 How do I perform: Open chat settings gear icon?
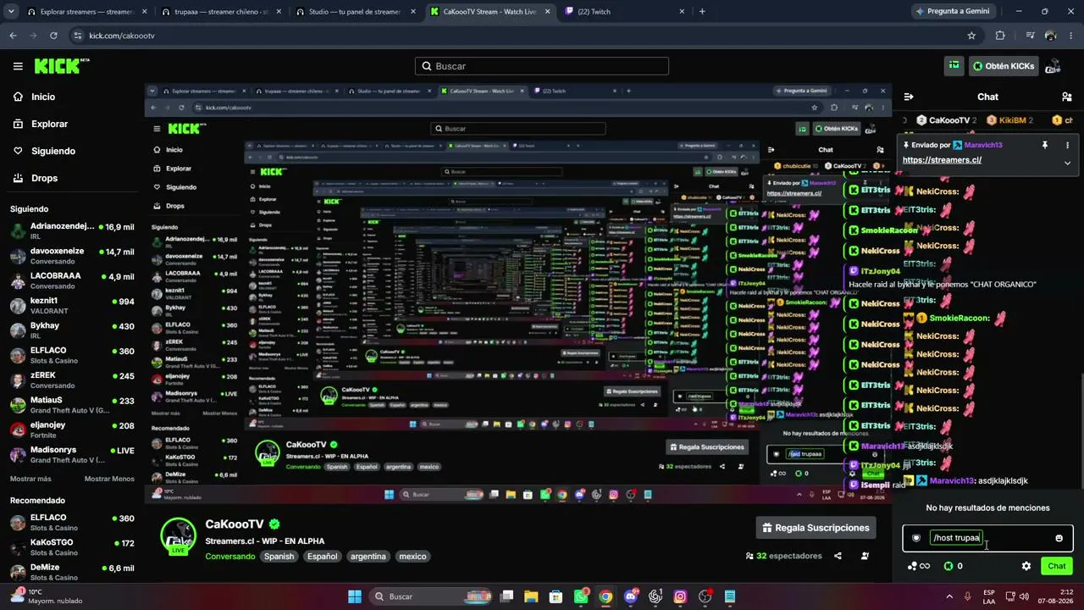pos(1026,566)
